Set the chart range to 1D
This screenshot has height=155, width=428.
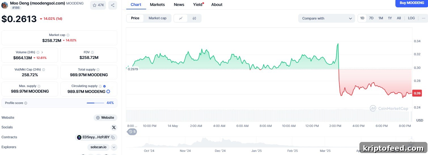(362, 18)
